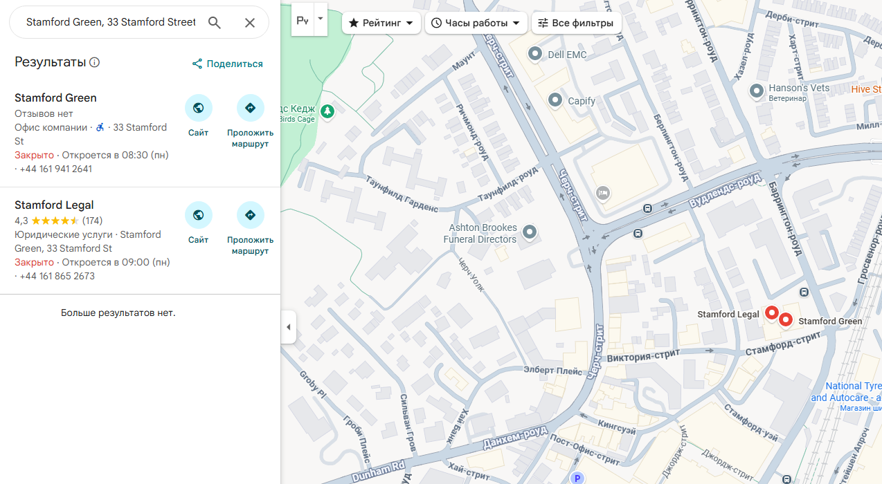Expand the language input dropdown arrow
Viewport: 882px width, 484px height.
pyautogui.click(x=320, y=21)
